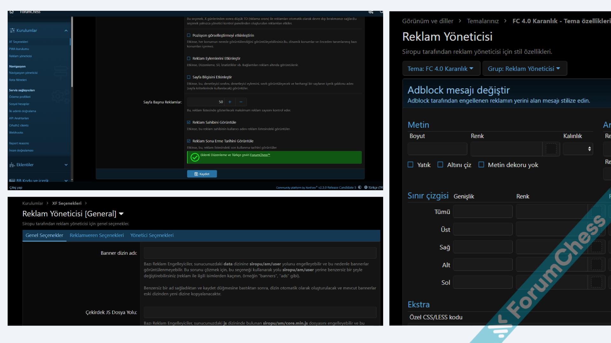Image resolution: width=611 pixels, height=343 pixels.
Task: Toggle the style variation icon in the footer
Action: [x=360, y=187]
